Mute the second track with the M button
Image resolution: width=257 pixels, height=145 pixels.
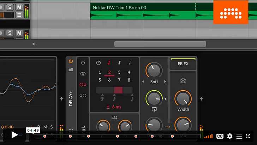tap(19, 33)
